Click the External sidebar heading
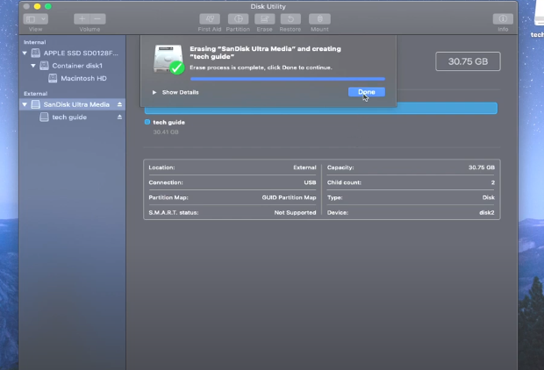The width and height of the screenshot is (544, 370). click(35, 94)
